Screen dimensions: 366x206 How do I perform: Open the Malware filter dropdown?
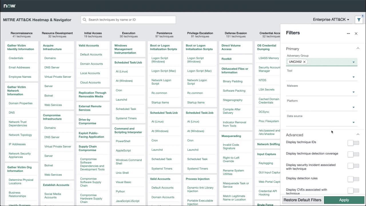(353, 92)
